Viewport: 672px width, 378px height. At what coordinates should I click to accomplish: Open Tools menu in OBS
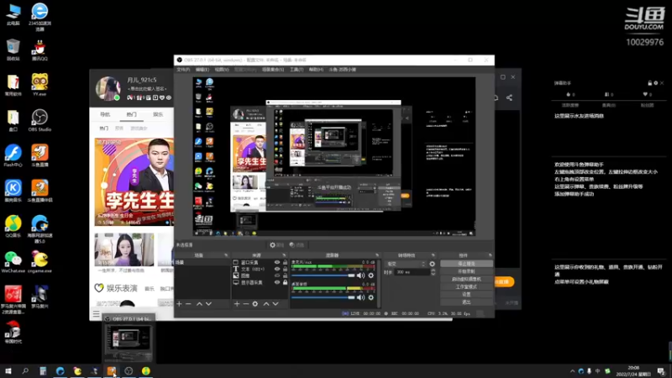297,70
